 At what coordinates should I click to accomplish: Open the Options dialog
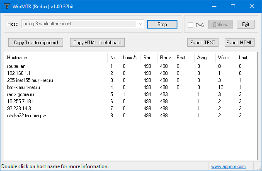point(221,24)
